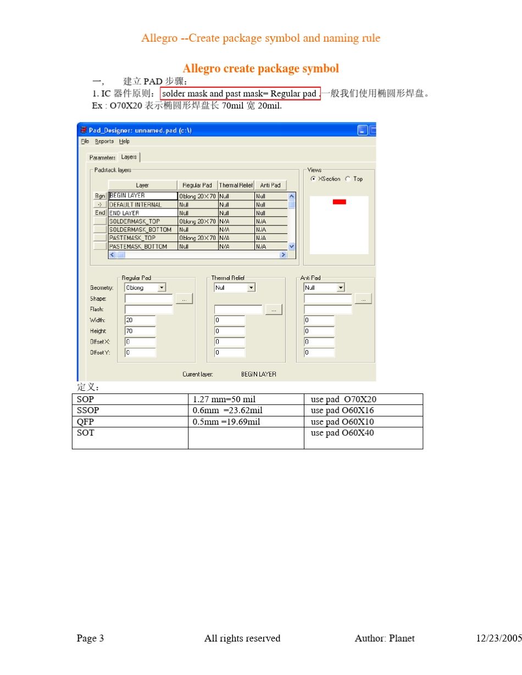The width and height of the screenshot is (522, 675).
Task: Click the '1.27 mm=50 mil' table cell
Action: [x=246, y=400]
